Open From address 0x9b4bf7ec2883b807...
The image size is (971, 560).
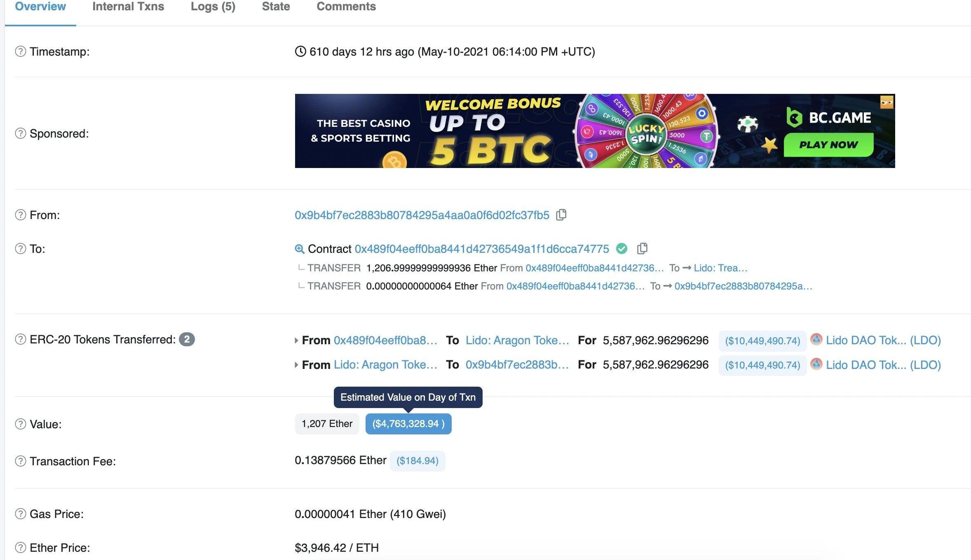pyautogui.click(x=422, y=215)
